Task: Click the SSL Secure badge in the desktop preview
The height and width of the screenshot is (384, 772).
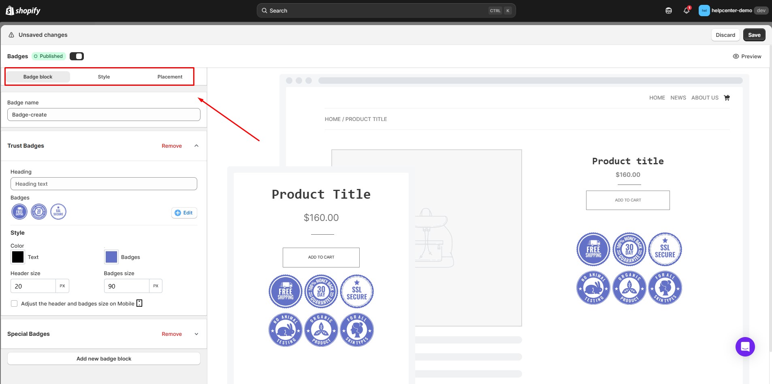Action: click(665, 249)
